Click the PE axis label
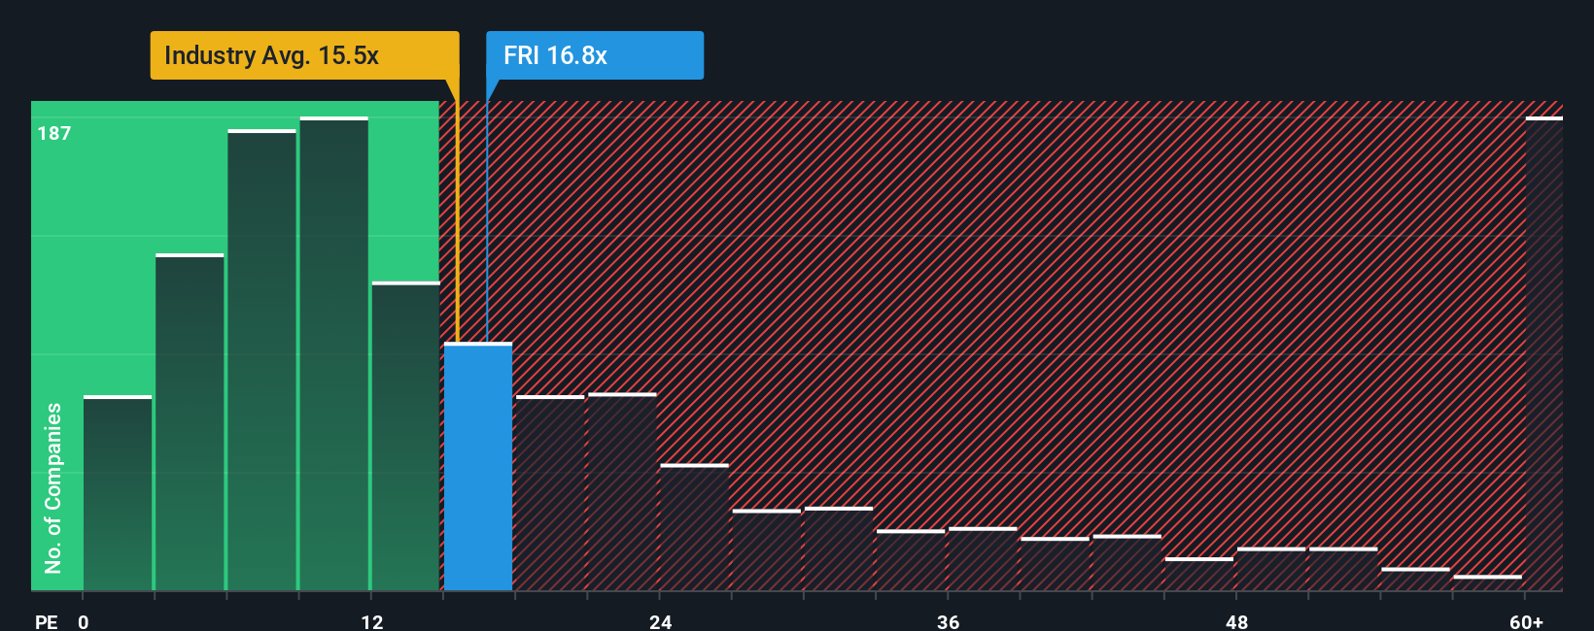This screenshot has height=631, width=1594. [47, 621]
